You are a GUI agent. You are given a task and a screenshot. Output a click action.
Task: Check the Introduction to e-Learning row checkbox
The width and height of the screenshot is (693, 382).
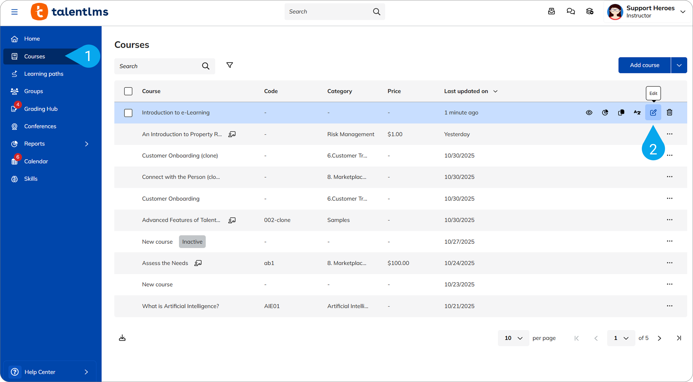128,113
